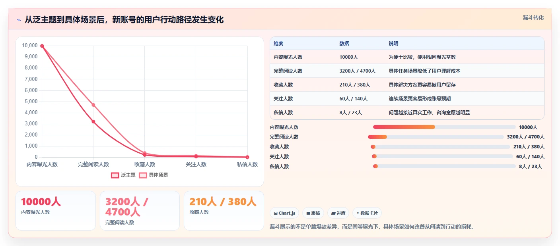Click the 泛主题 legend label text
Image resolution: width=560 pixels, height=246 pixels.
[x=128, y=175]
